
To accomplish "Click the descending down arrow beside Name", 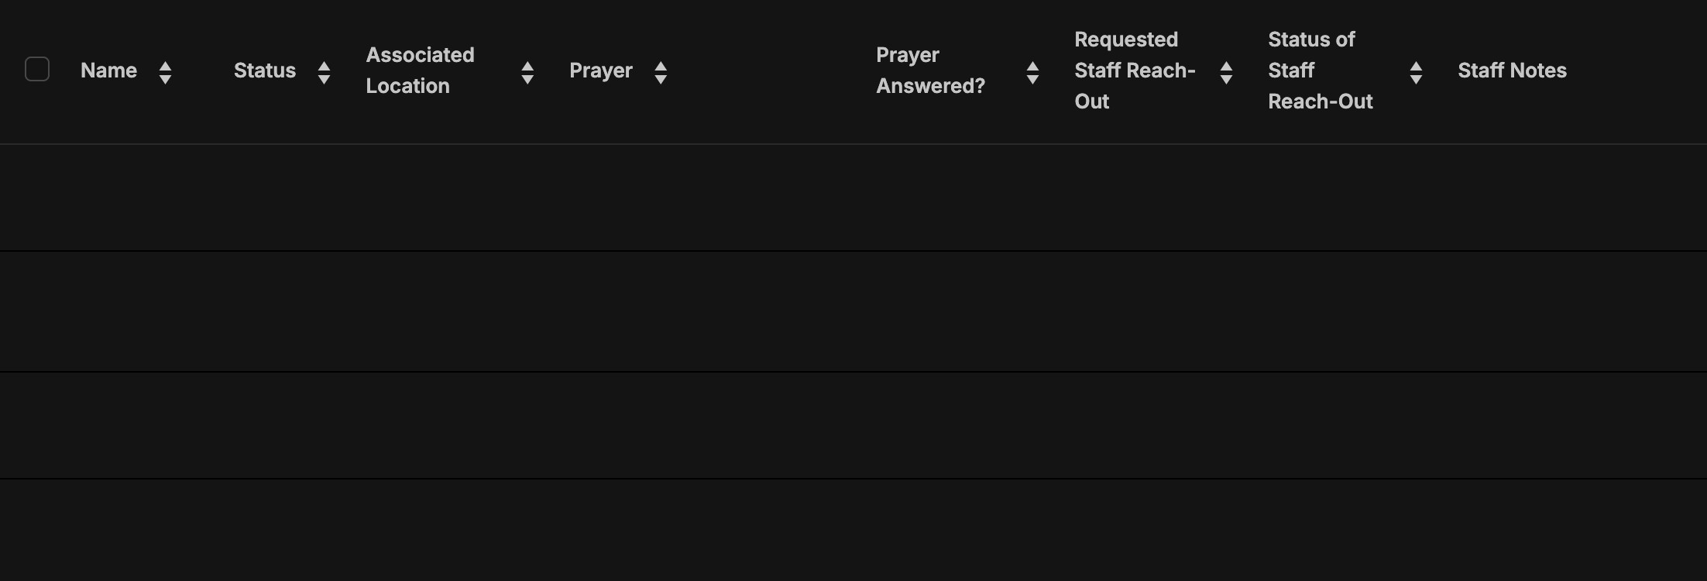I will (165, 79).
